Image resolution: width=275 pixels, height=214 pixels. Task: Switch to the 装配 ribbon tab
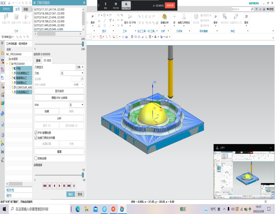(26, 9)
